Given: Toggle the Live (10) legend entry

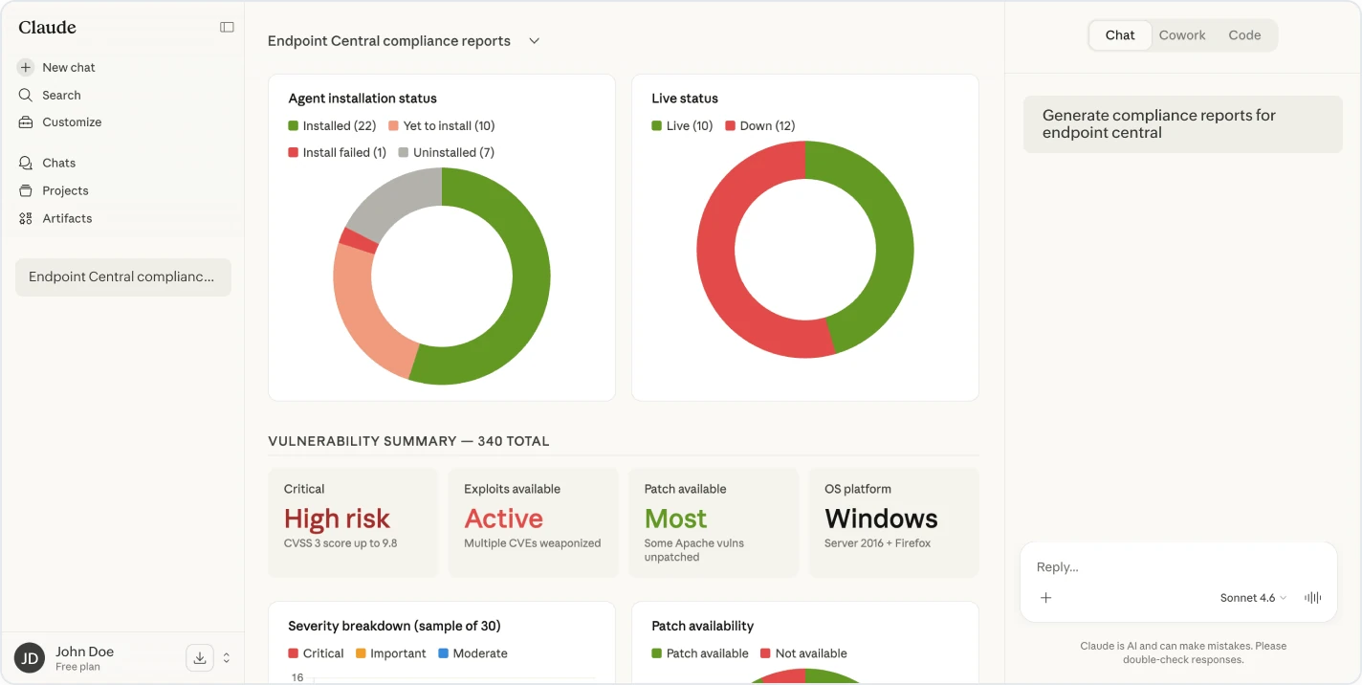Looking at the screenshot, I should pyautogui.click(x=682, y=125).
